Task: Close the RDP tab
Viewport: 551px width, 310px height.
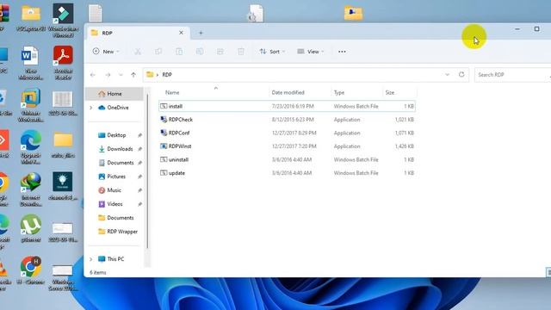Action: click(181, 33)
